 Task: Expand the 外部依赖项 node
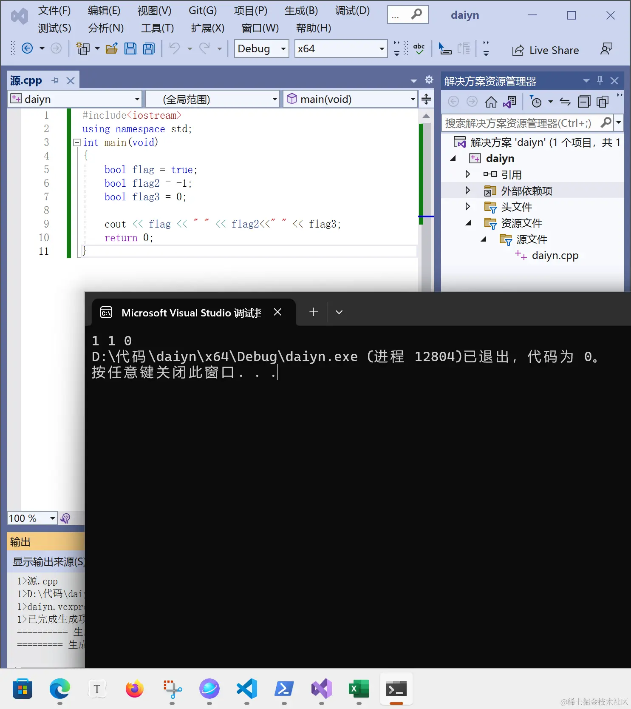(x=468, y=190)
